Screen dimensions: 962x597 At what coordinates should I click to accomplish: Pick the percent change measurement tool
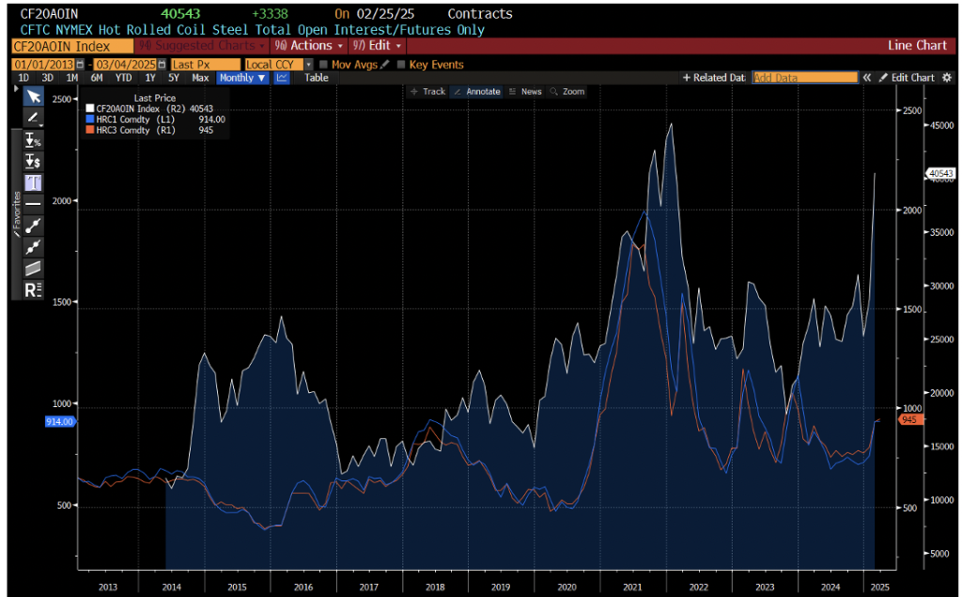pos(33,139)
